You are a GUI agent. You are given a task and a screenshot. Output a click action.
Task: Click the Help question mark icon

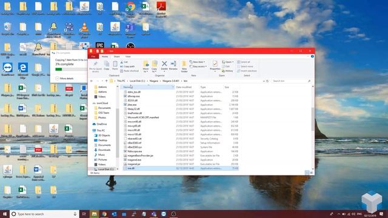pyautogui.click(x=312, y=56)
